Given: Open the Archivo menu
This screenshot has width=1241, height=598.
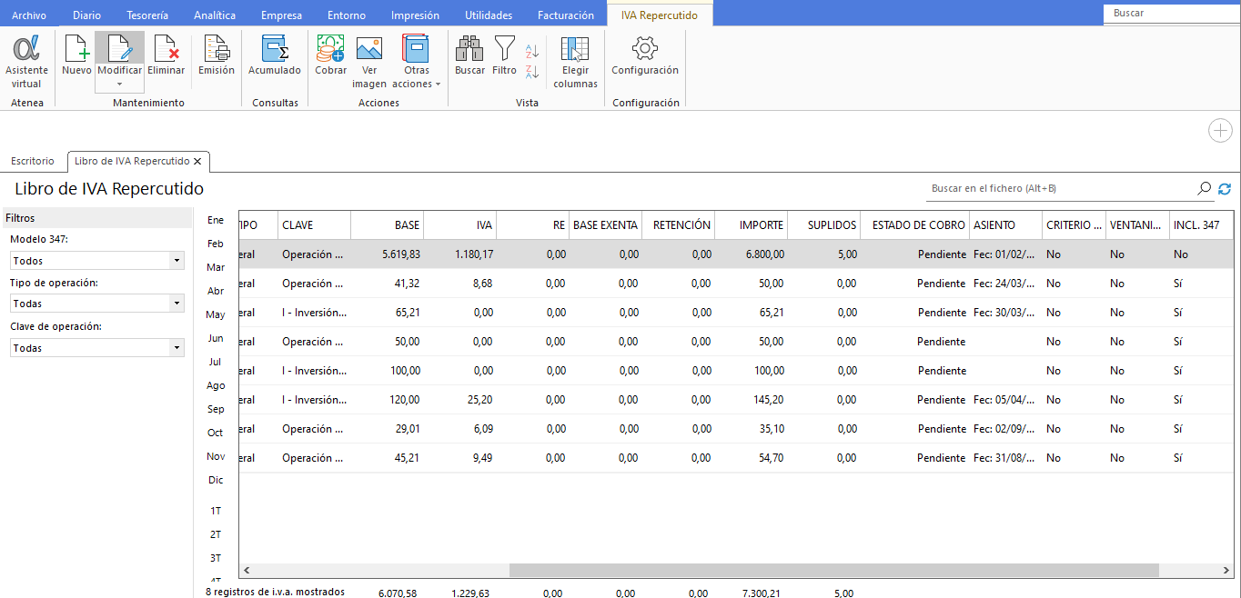Looking at the screenshot, I should coord(29,15).
